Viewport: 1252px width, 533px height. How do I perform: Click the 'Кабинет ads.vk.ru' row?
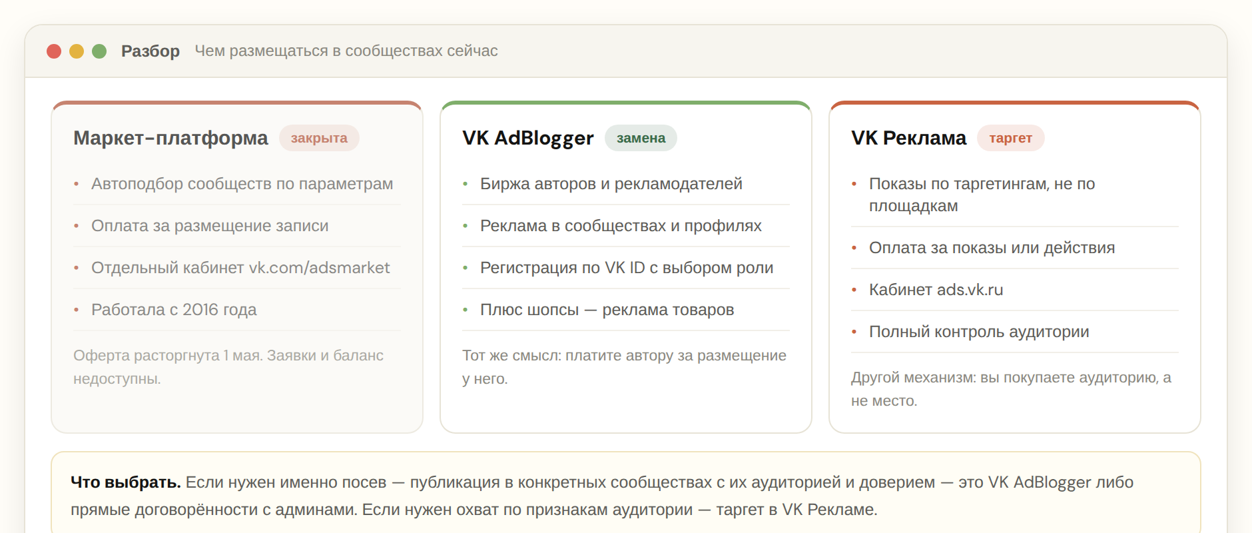(1015, 290)
